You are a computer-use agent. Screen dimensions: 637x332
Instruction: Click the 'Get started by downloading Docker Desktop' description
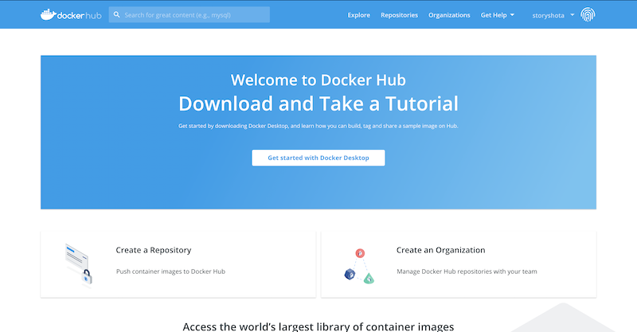(318, 126)
